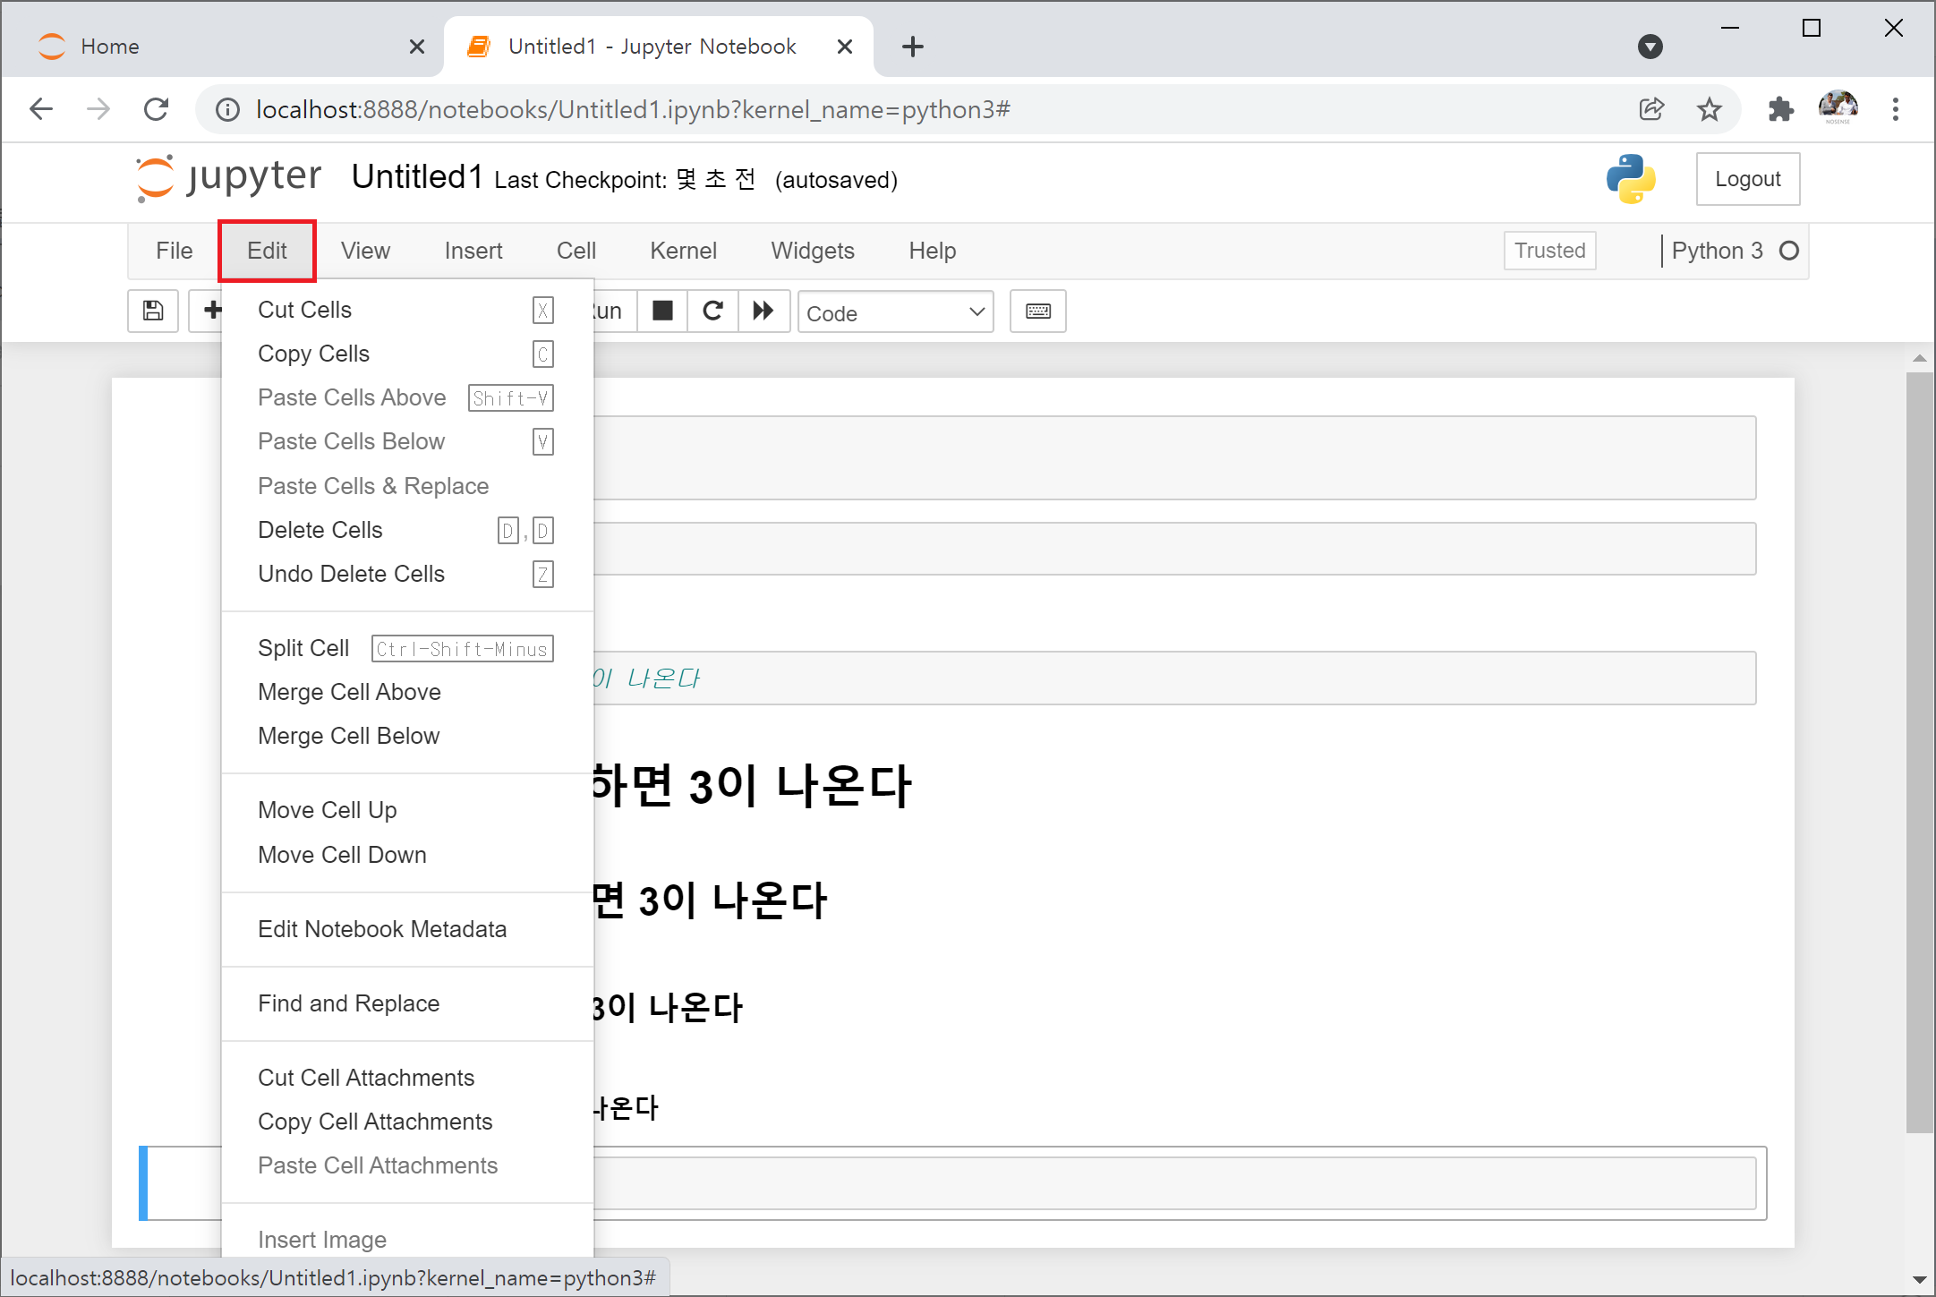Click the interrupt kernel stop icon
The height and width of the screenshot is (1297, 1936).
[662, 311]
